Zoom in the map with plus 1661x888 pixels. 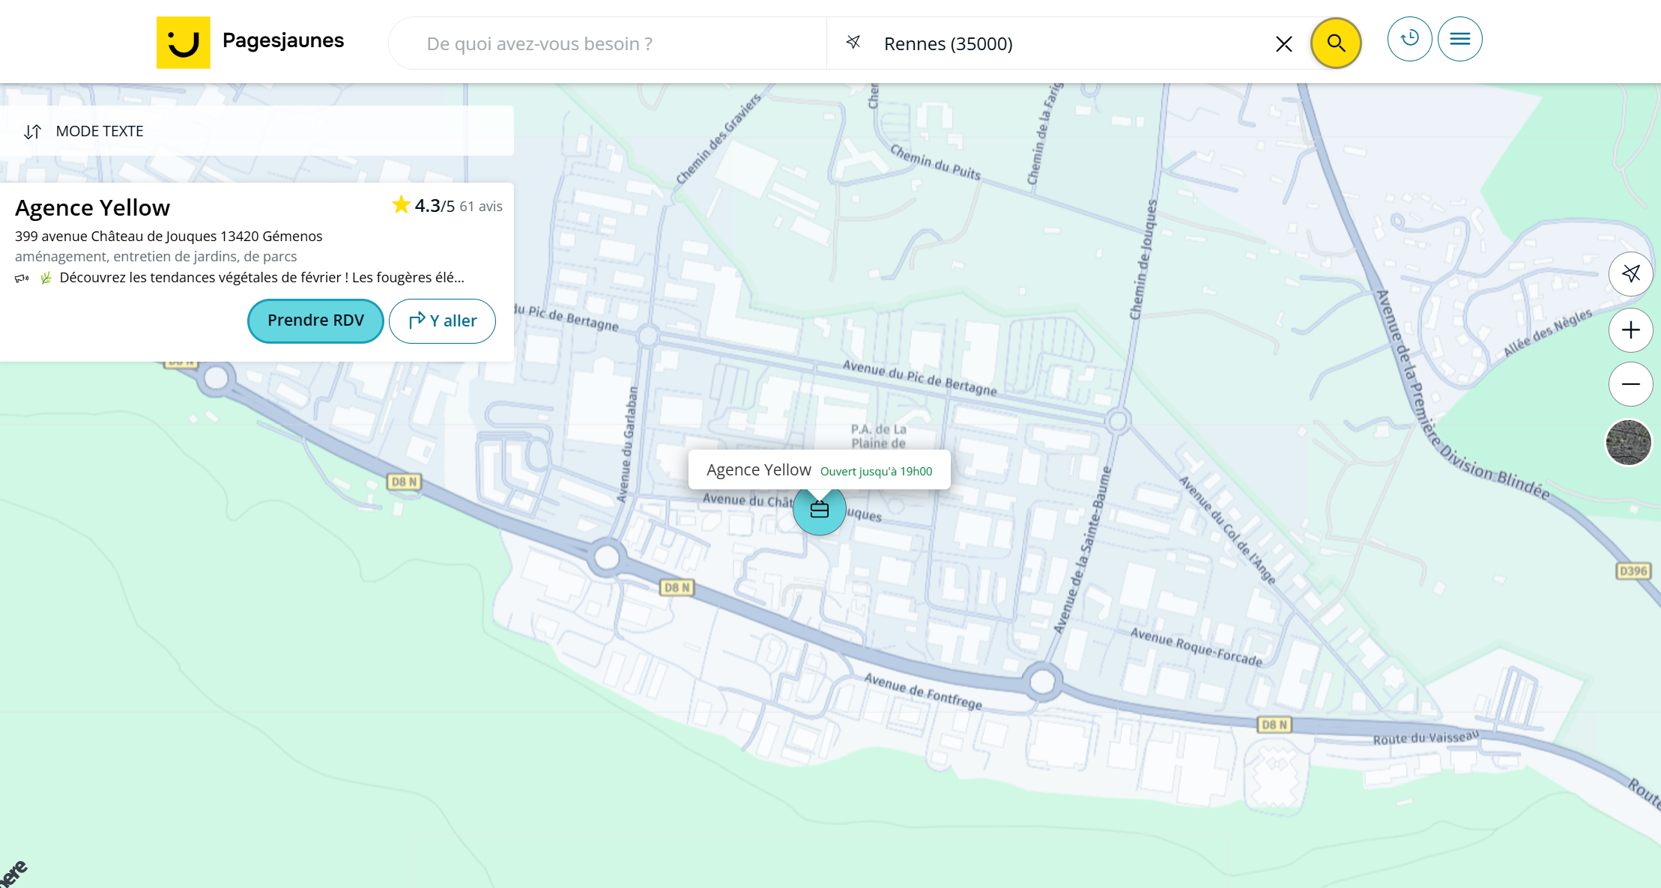pyautogui.click(x=1630, y=330)
